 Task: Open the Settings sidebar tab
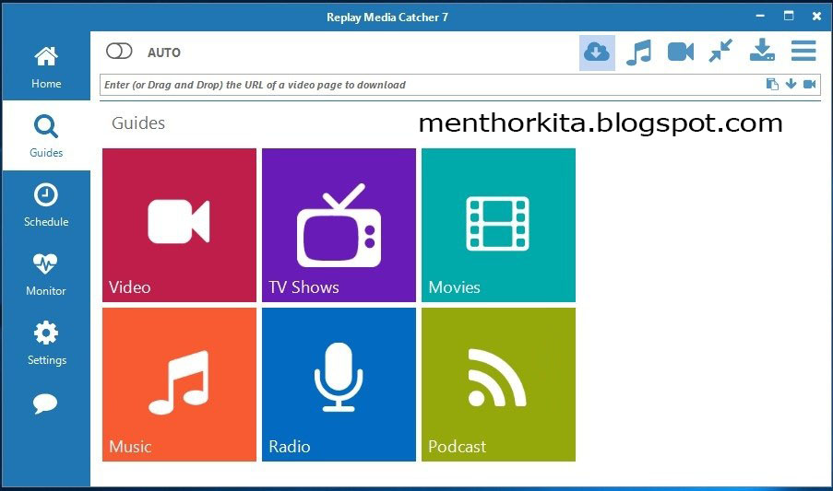pyautogui.click(x=46, y=343)
